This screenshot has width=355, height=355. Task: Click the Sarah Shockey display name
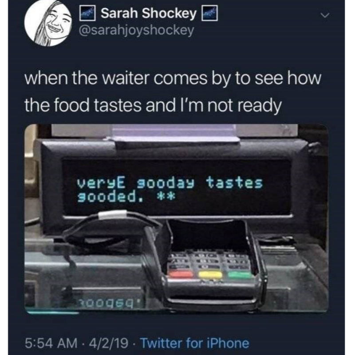pos(149,13)
